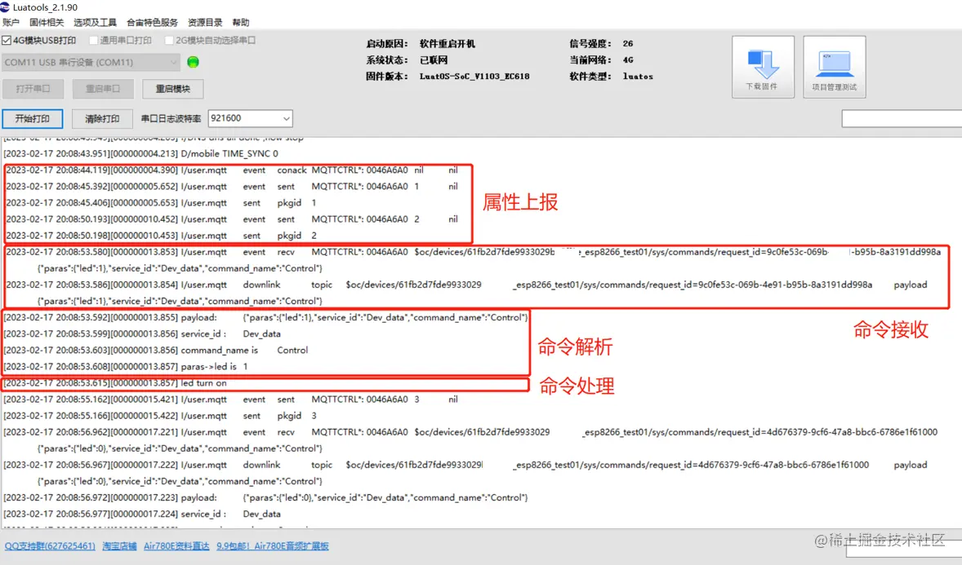
Task: Click the 开始打印 button
Action: pyautogui.click(x=33, y=118)
